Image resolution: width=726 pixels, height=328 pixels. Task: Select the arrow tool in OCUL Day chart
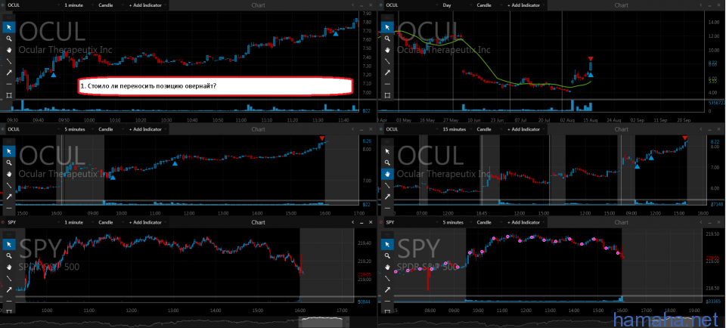click(387, 73)
